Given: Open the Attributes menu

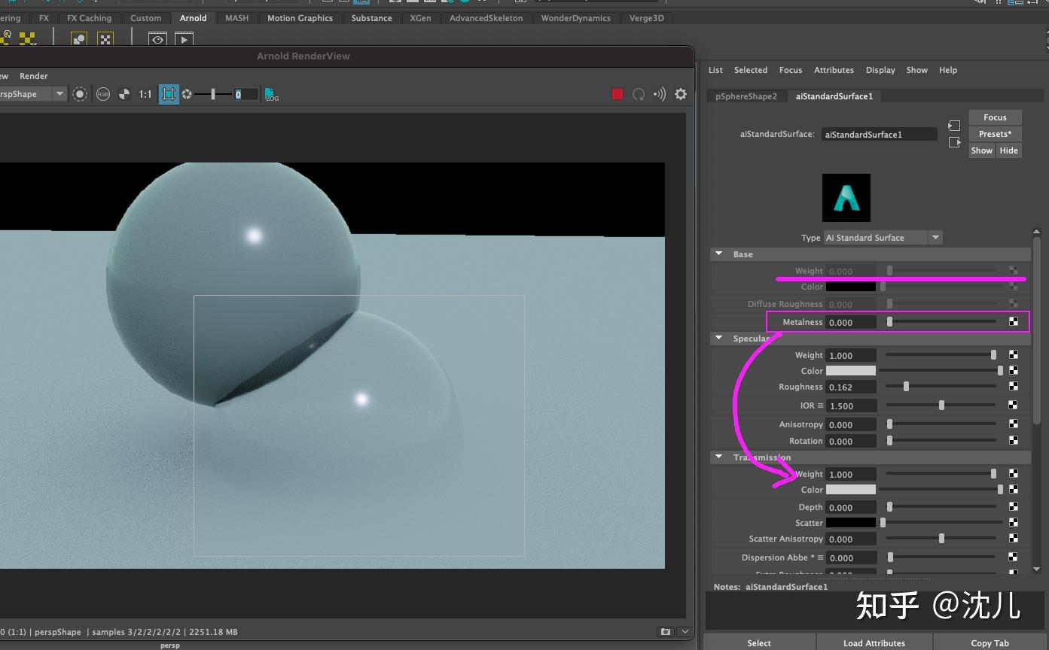Looking at the screenshot, I should coord(834,70).
